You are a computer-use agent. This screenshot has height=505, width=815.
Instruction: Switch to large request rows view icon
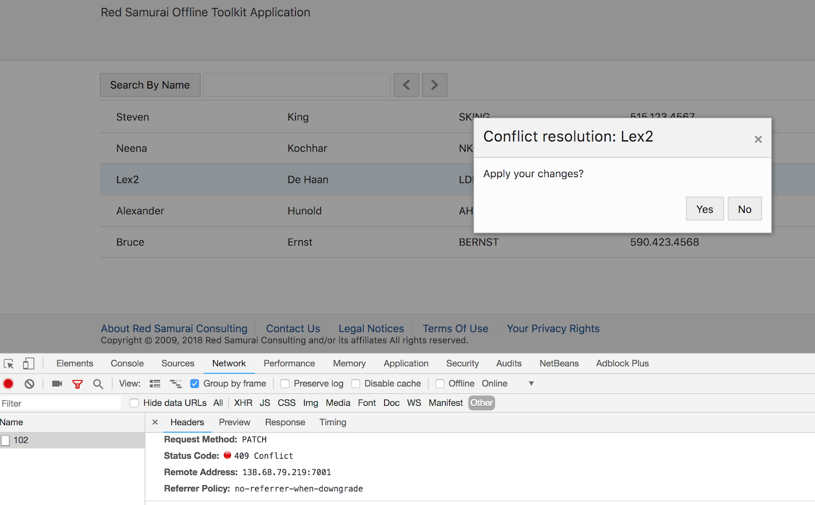pyautogui.click(x=154, y=383)
